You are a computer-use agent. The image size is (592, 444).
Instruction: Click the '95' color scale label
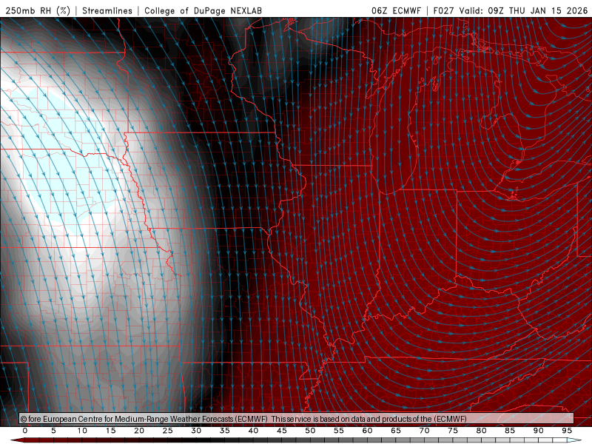[567, 431]
